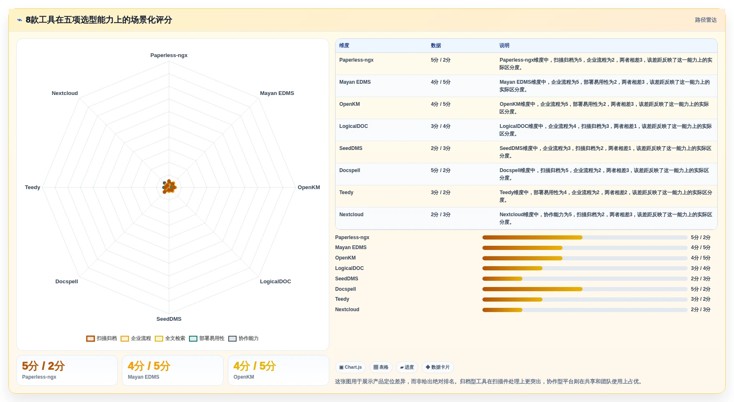This screenshot has height=402, width=734.
Task: Click the 数据卡片 tag chip
Action: pyautogui.click(x=438, y=367)
